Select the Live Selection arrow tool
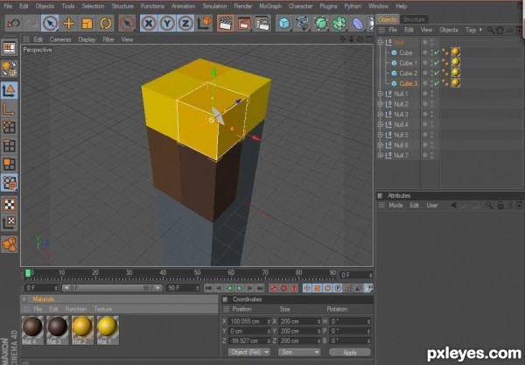Viewport: 525px width, 365px height. [x=50, y=24]
